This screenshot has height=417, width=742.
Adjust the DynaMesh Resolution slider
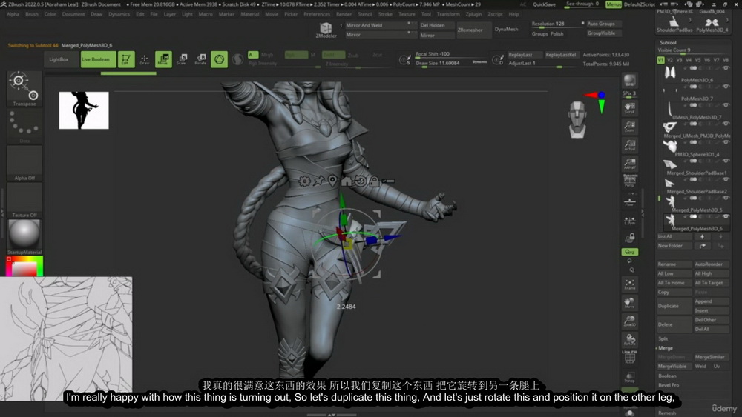click(x=556, y=24)
